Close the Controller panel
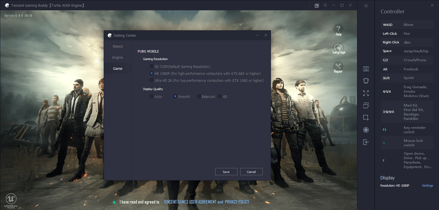 (x=432, y=5)
